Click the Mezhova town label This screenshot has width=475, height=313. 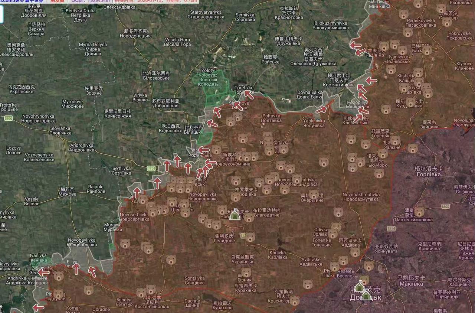[68, 192]
